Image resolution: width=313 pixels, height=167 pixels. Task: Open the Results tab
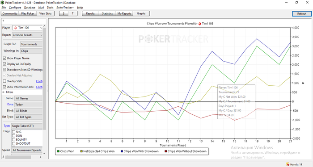(90, 13)
